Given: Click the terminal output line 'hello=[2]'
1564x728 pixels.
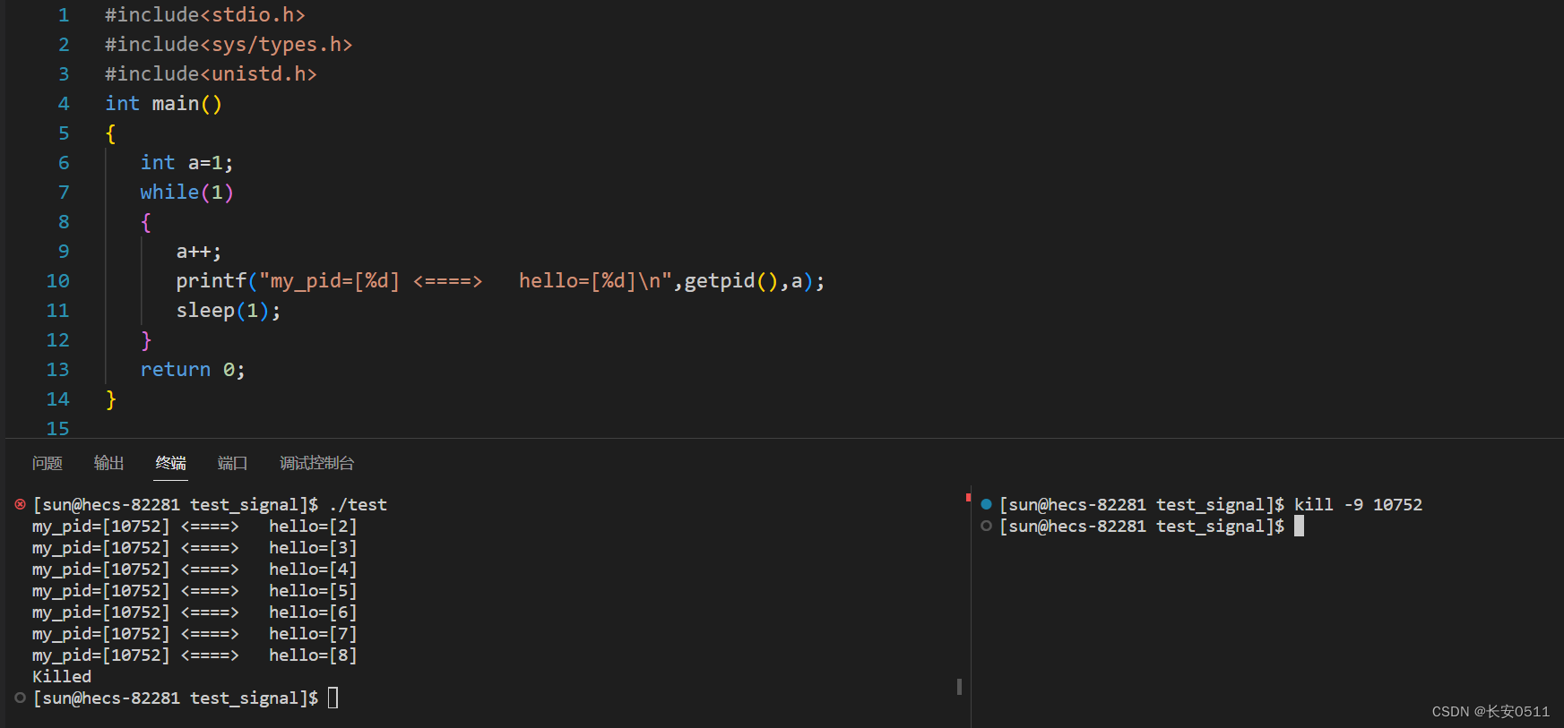Looking at the screenshot, I should coord(194,527).
